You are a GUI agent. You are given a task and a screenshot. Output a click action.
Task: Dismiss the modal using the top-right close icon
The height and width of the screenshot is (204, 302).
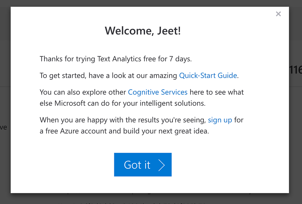(278, 14)
